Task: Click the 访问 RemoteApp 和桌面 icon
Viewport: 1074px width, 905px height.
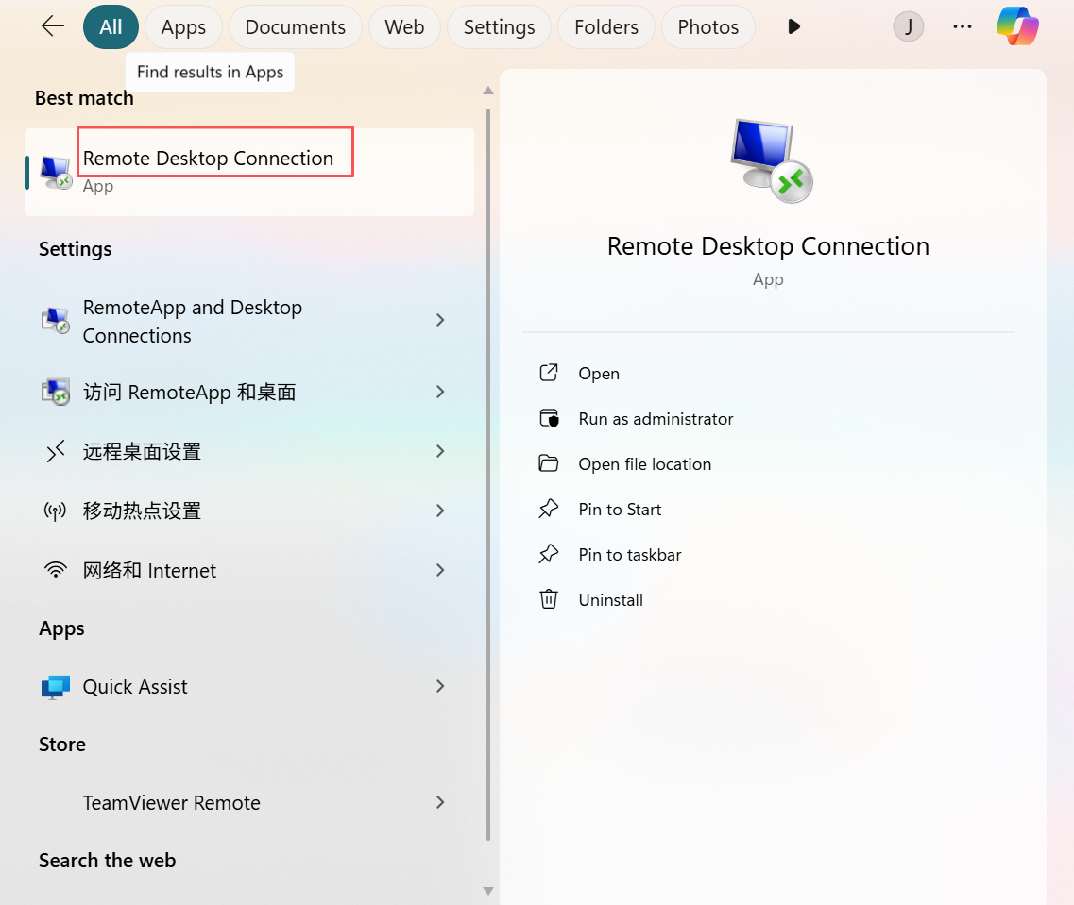Action: [56, 392]
